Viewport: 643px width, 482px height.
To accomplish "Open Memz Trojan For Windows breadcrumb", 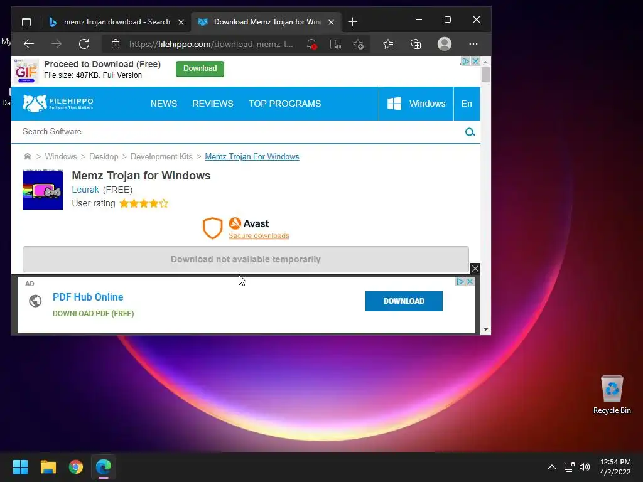I will click(252, 156).
